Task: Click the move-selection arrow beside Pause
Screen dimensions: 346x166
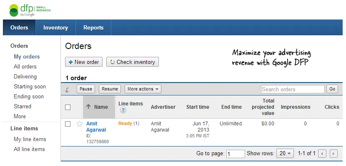Action: point(68,89)
